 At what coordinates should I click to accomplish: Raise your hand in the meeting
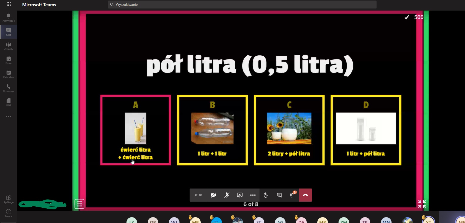click(266, 195)
